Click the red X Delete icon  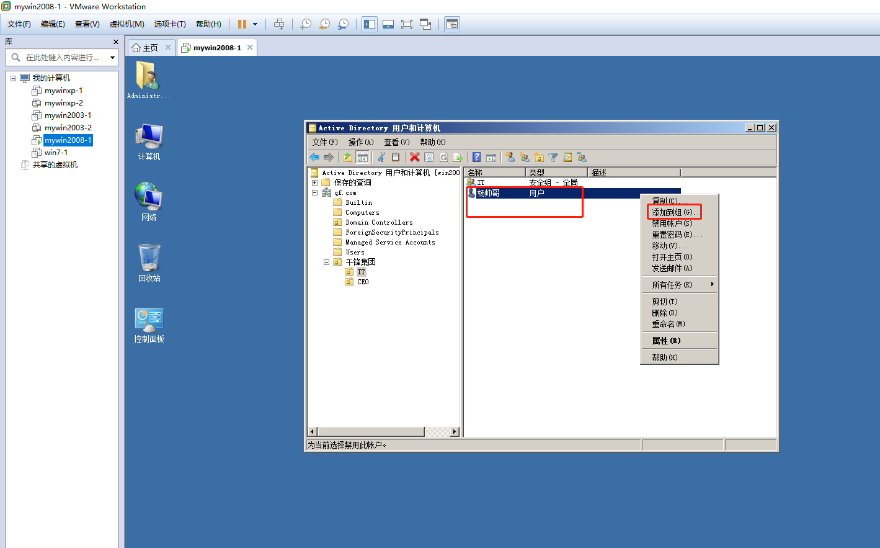pyautogui.click(x=414, y=157)
